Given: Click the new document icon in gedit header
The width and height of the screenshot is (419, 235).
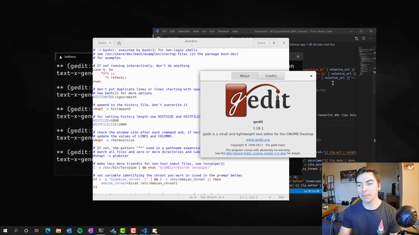Looking at the screenshot, I should coord(119,43).
